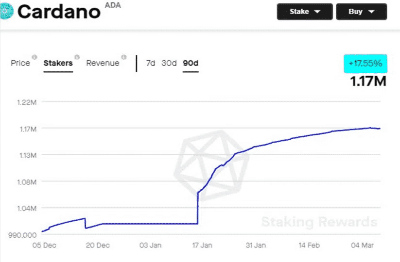The width and height of the screenshot is (400, 262).
Task: Click the info icon beside Price
Action: tap(34, 57)
